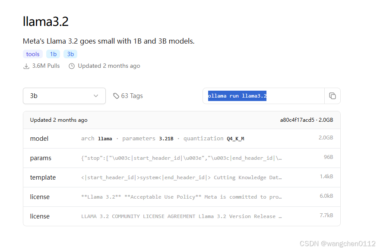Viewport: 377px width, 250px height.
Task: Open the params row
Action: 182,158
